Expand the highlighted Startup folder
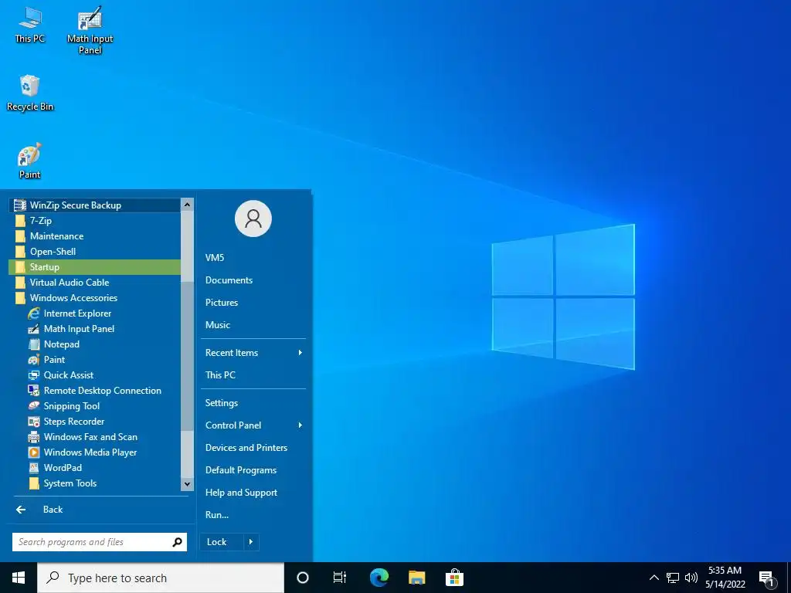Screen dimensions: 791x593 94,267
